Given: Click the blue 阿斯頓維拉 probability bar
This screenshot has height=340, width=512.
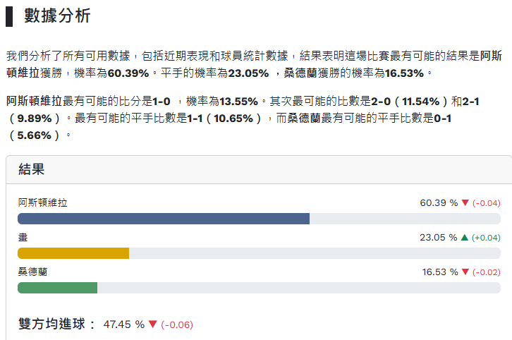Looking at the screenshot, I should click(x=164, y=219).
